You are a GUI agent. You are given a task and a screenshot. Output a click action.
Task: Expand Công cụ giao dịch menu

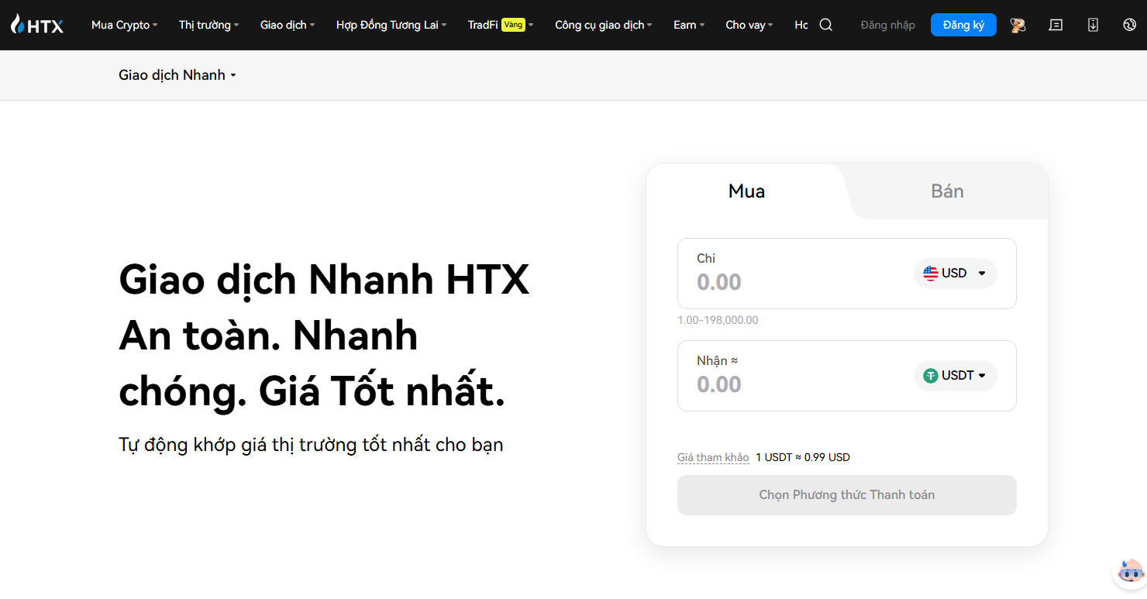point(604,25)
